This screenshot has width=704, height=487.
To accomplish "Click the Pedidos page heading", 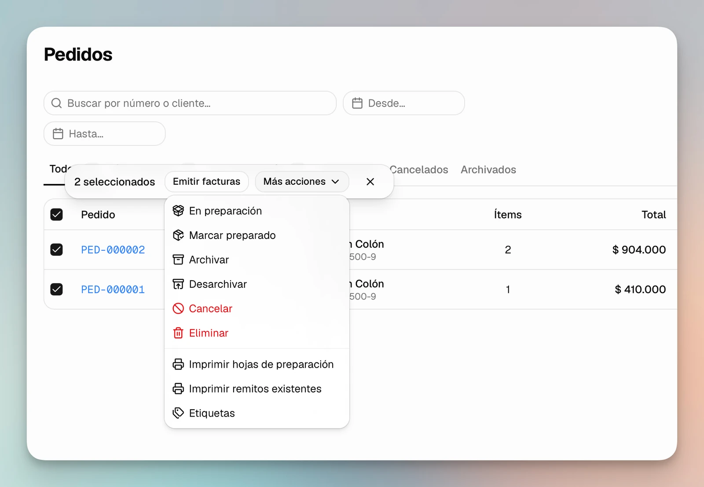I will coord(78,55).
